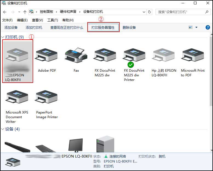Select the keyboard device icon
213x171 pixels.
pos(45,149)
